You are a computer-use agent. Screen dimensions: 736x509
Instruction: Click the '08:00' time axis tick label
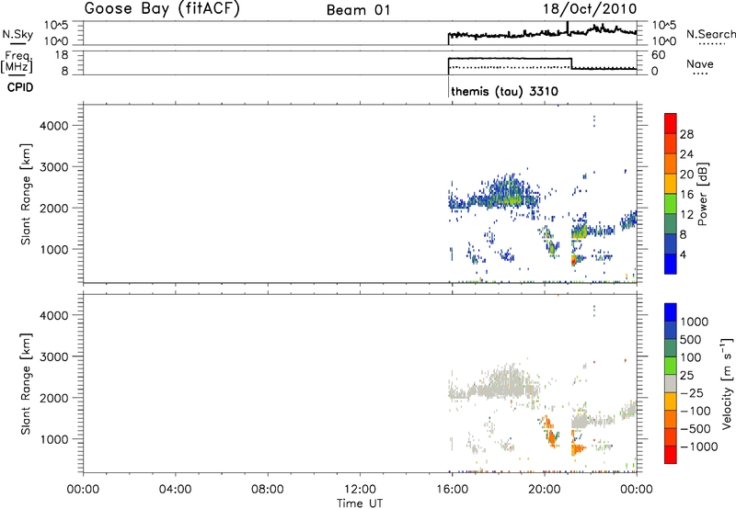(x=268, y=490)
